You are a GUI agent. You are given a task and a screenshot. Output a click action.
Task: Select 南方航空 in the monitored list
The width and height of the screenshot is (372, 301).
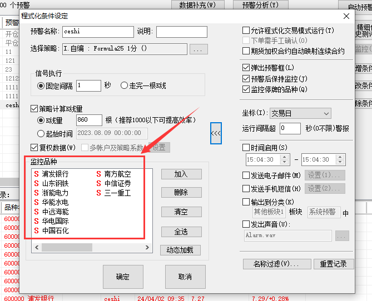coord(118,174)
